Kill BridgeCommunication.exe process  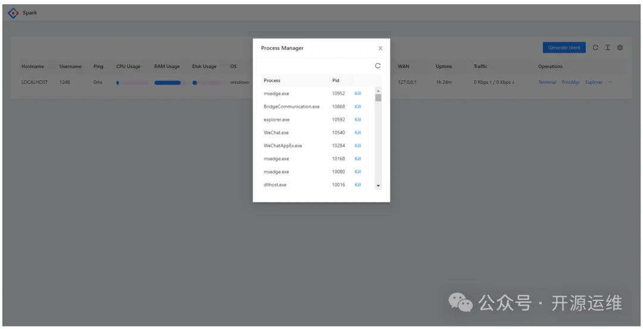[x=358, y=106]
